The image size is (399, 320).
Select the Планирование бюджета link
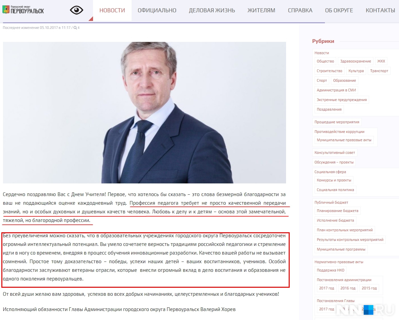click(x=338, y=211)
